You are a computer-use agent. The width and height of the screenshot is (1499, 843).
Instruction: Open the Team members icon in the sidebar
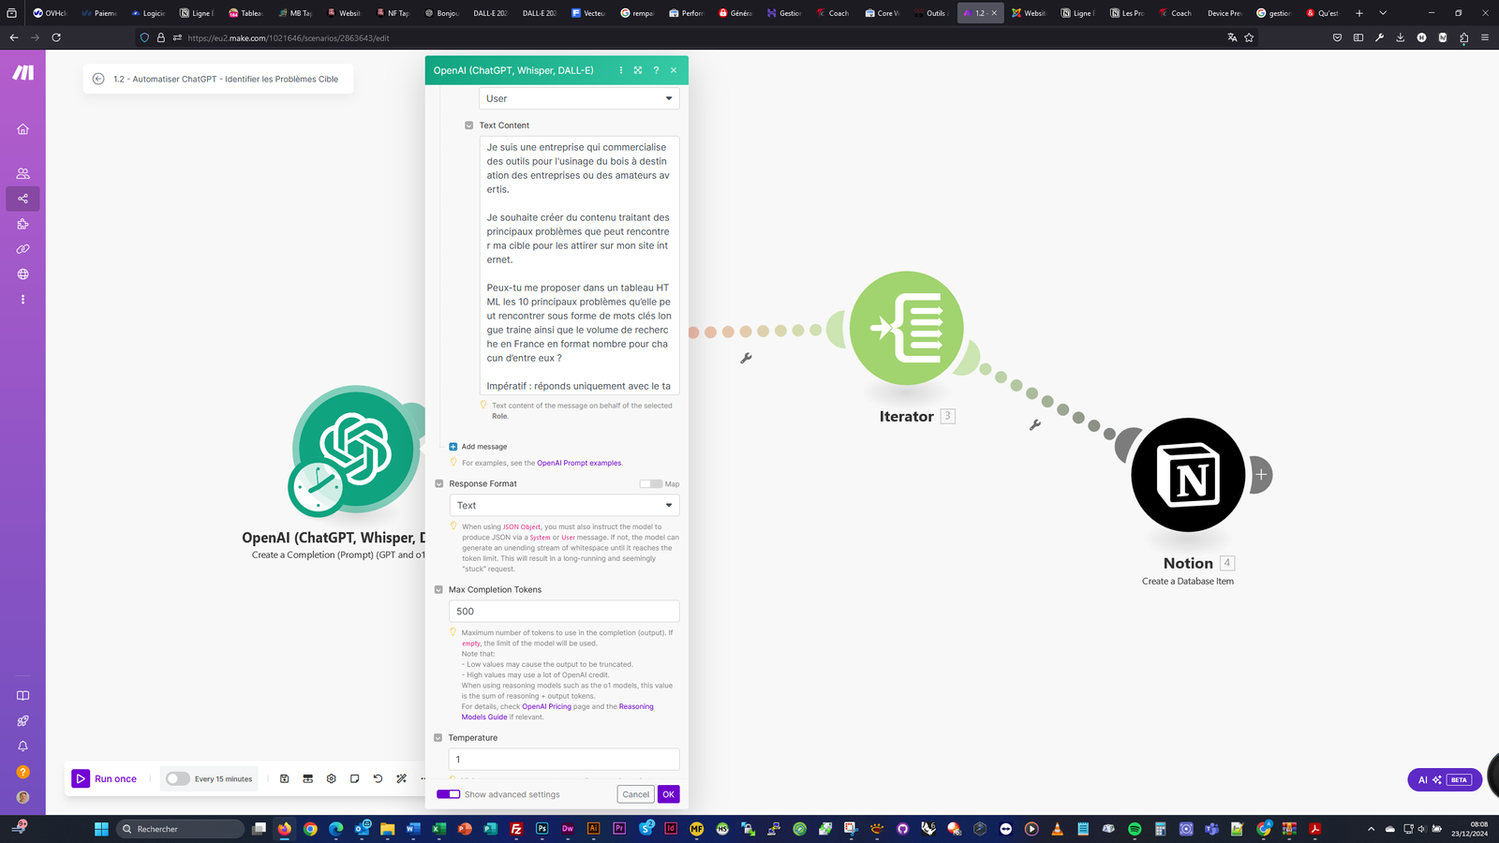22,173
